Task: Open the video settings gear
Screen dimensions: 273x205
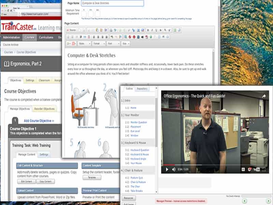Action: tap(249, 169)
